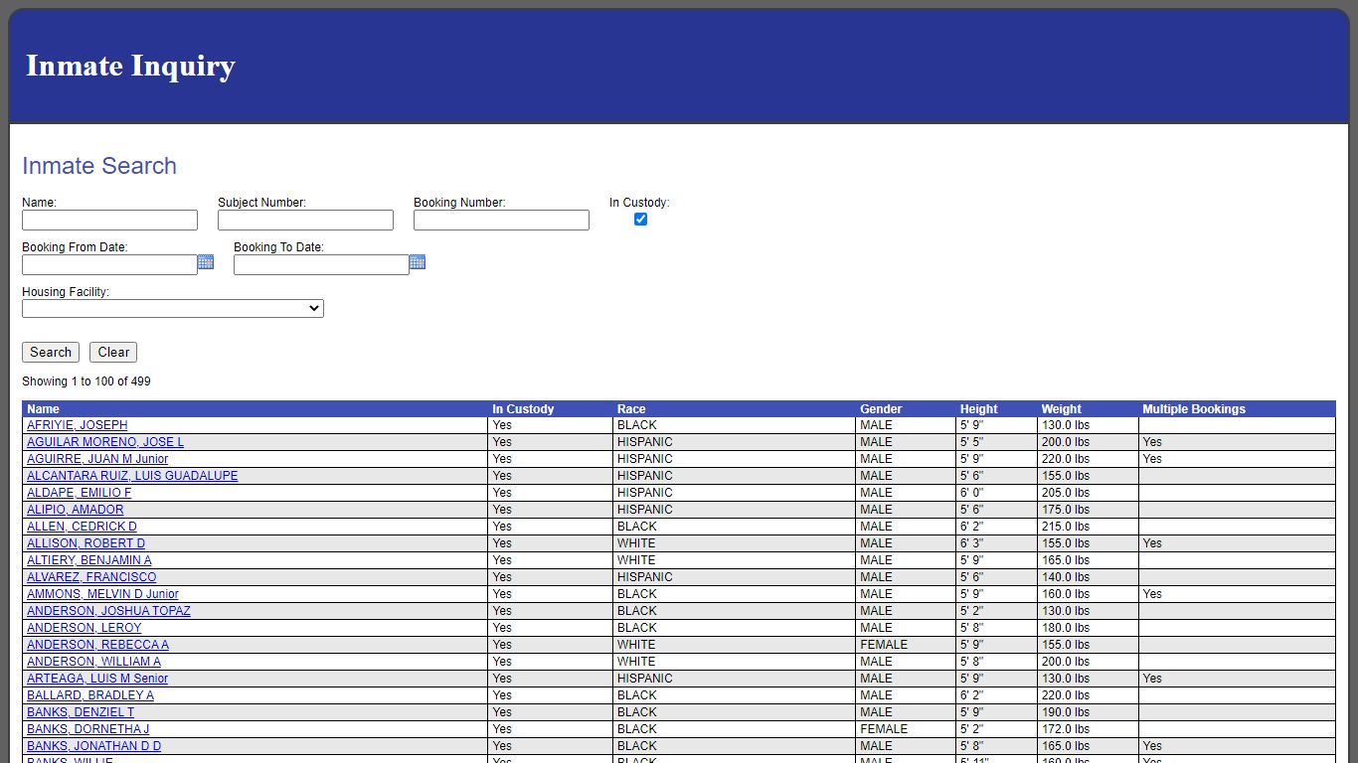
Task: Open the Booking To Date calendar picker
Action: coord(418,262)
